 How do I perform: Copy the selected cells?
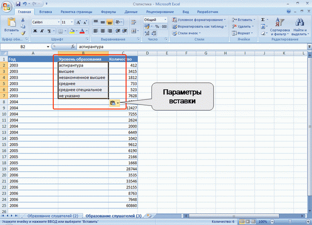point(23,26)
